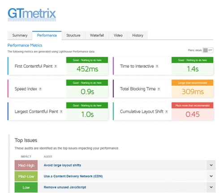
Task: Click the Low impact badge
Action: click(x=26, y=187)
